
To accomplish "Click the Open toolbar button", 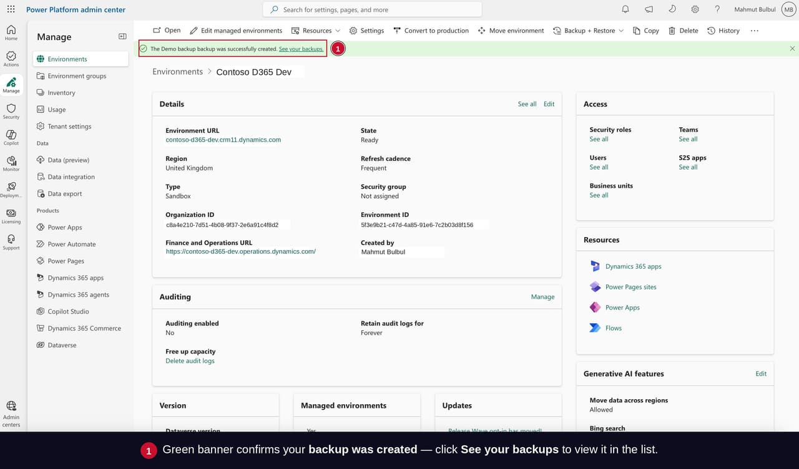I will point(167,31).
